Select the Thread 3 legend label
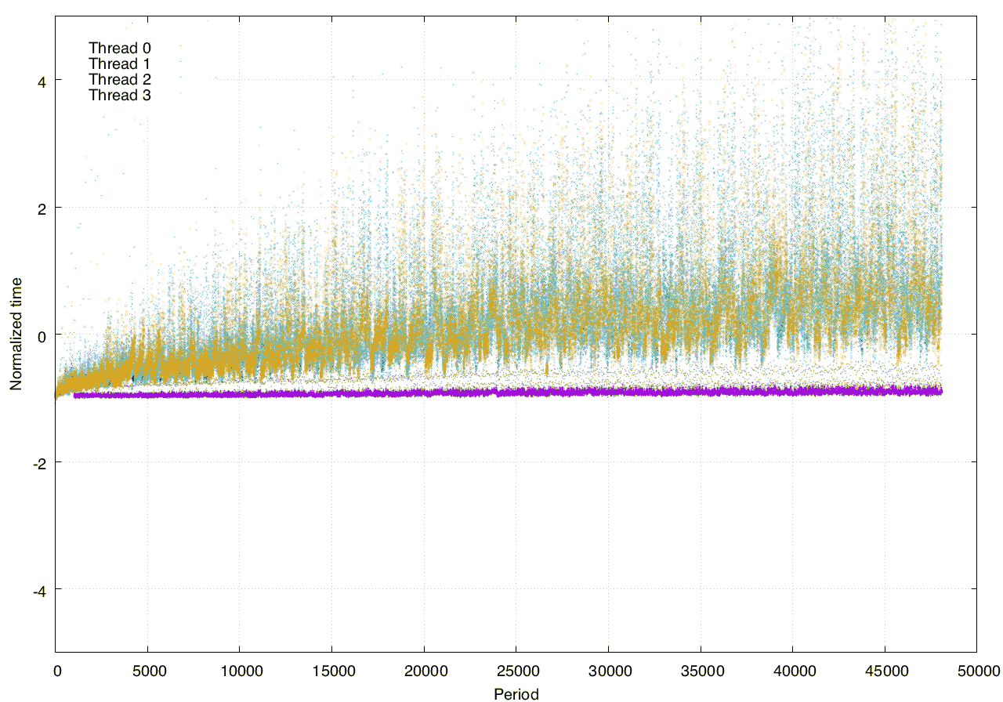 (120, 95)
